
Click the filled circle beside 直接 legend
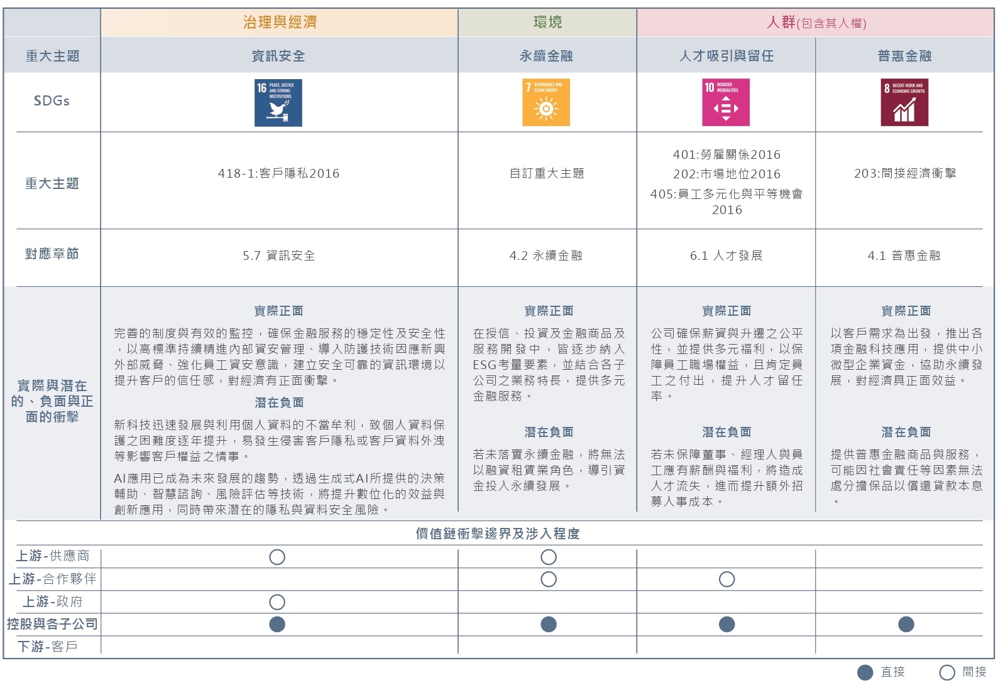click(865, 672)
